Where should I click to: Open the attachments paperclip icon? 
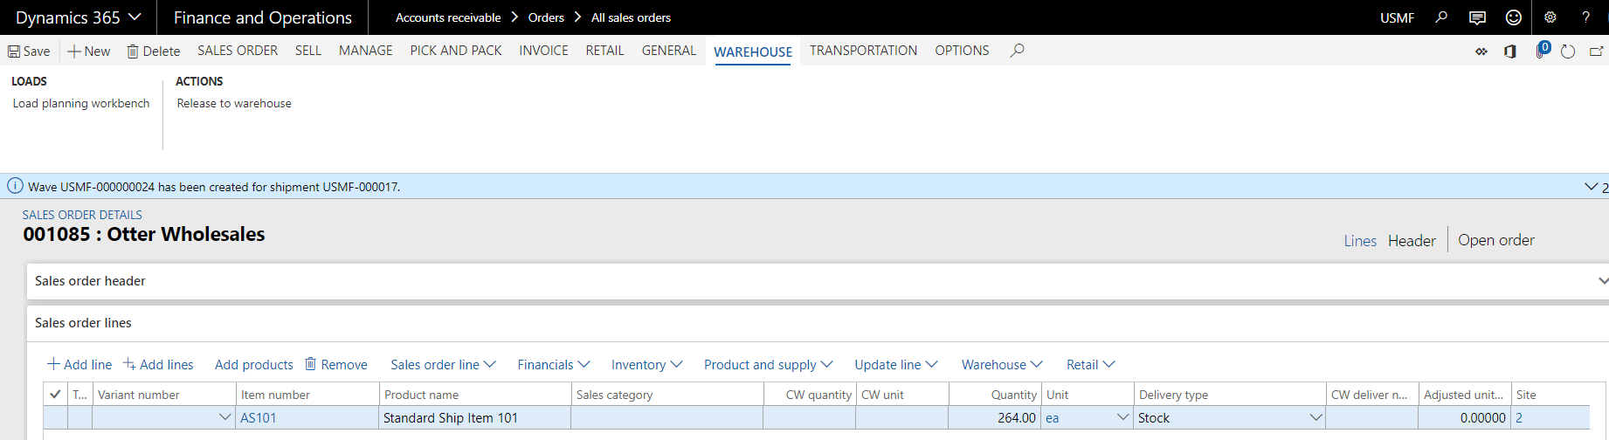[x=1540, y=52]
